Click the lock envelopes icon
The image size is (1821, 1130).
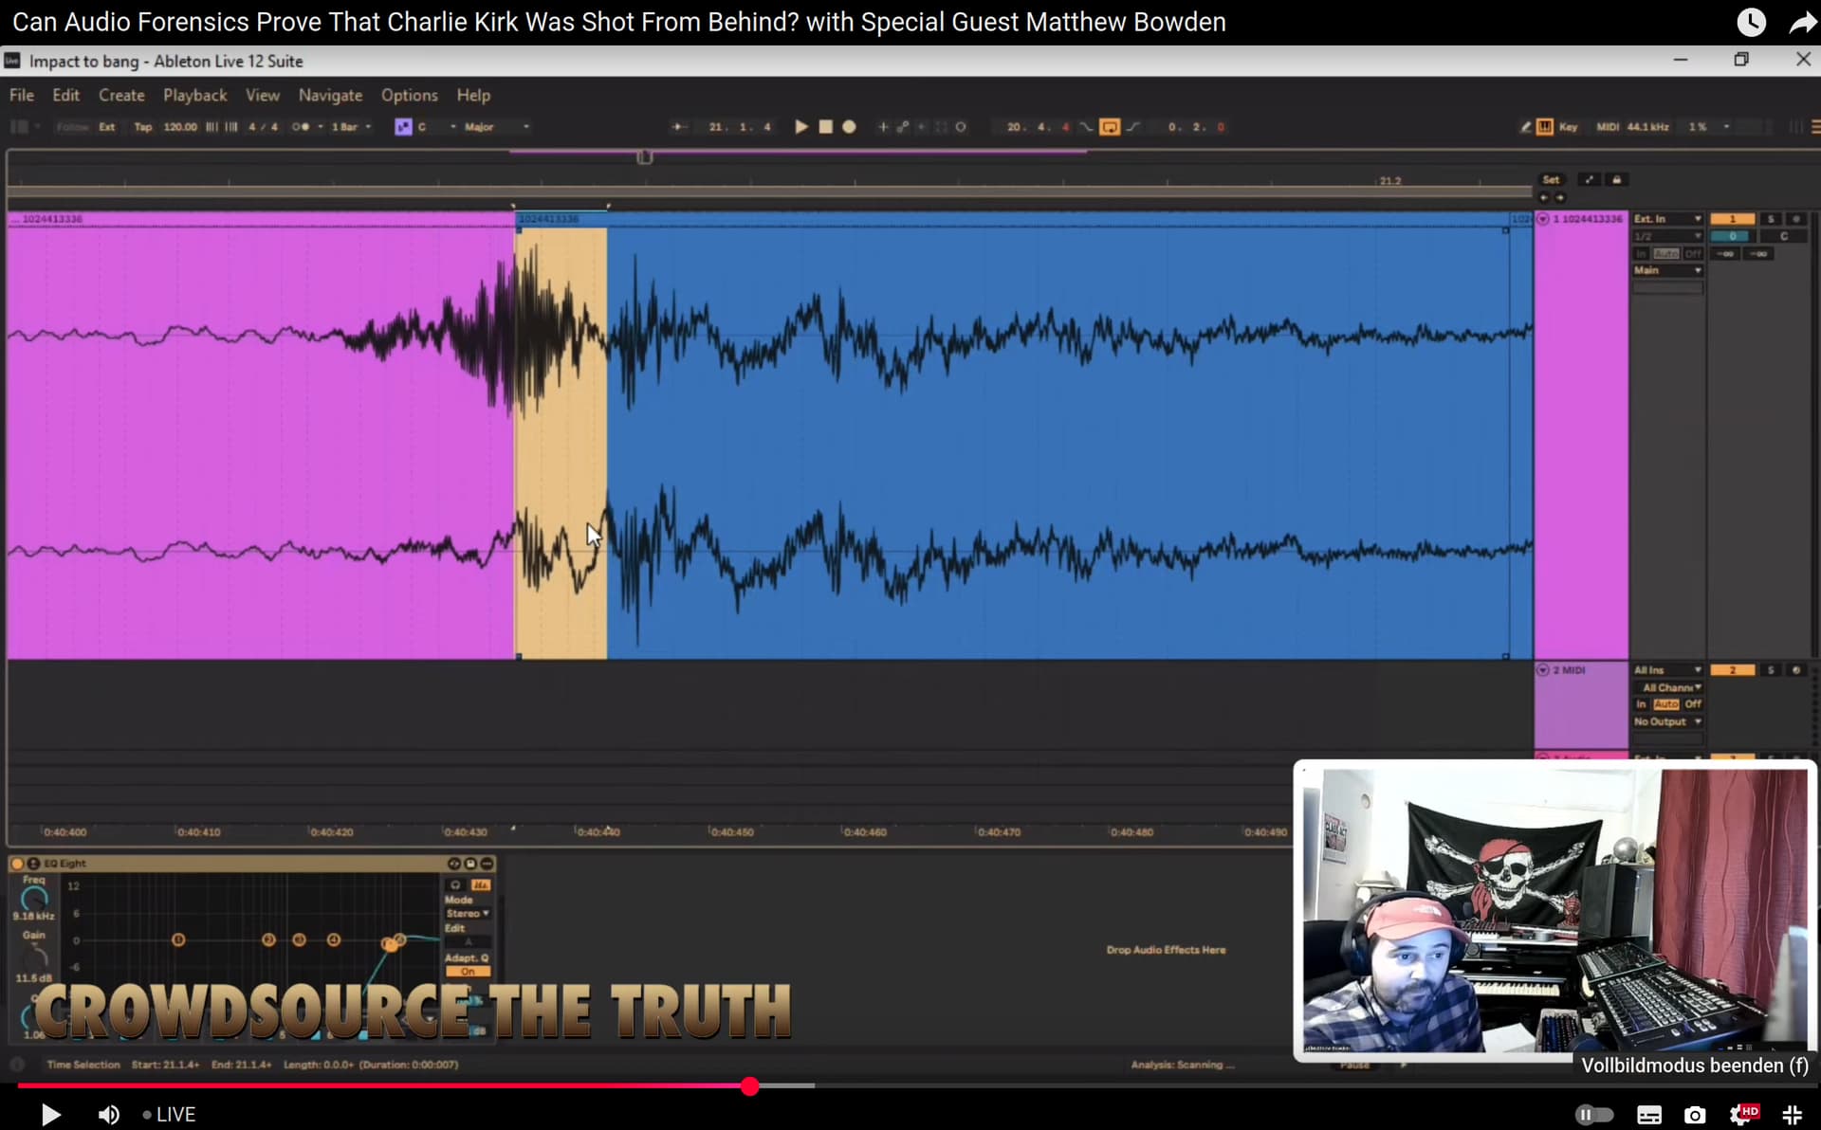coord(1617,180)
